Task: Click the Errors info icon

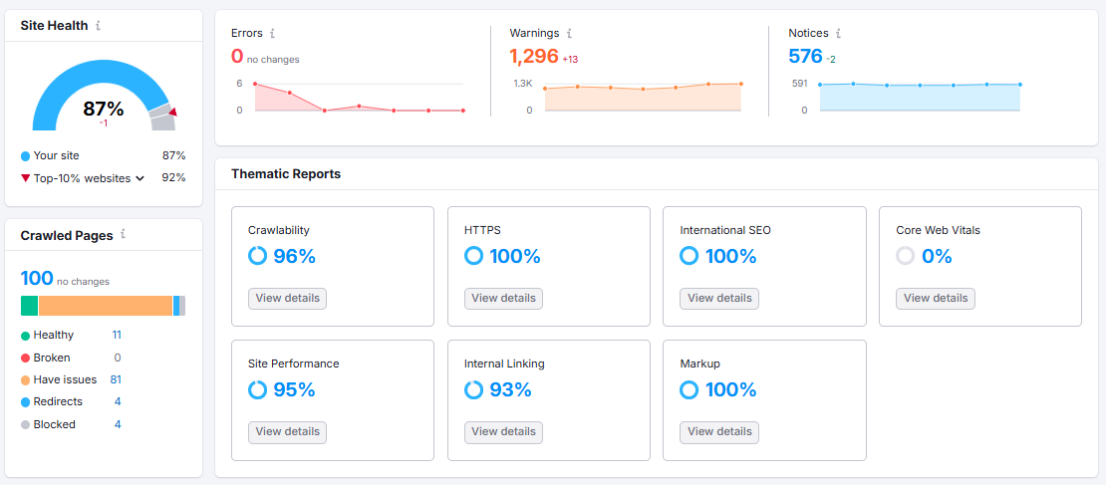Action: pyautogui.click(x=273, y=34)
